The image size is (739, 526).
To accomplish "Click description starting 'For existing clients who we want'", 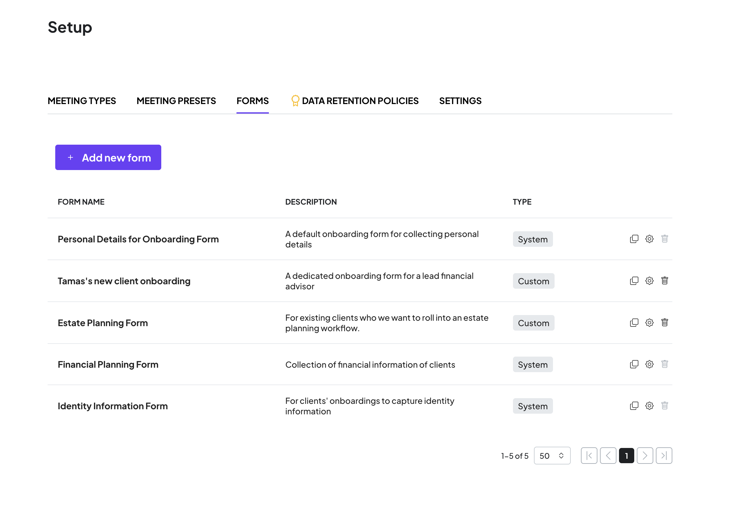I will tap(387, 323).
